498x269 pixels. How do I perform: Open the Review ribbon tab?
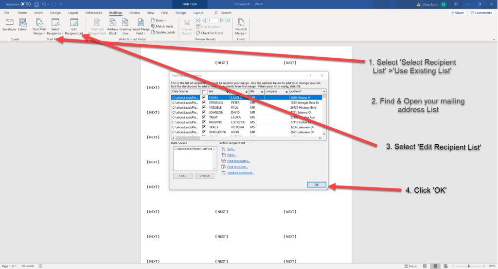click(135, 13)
